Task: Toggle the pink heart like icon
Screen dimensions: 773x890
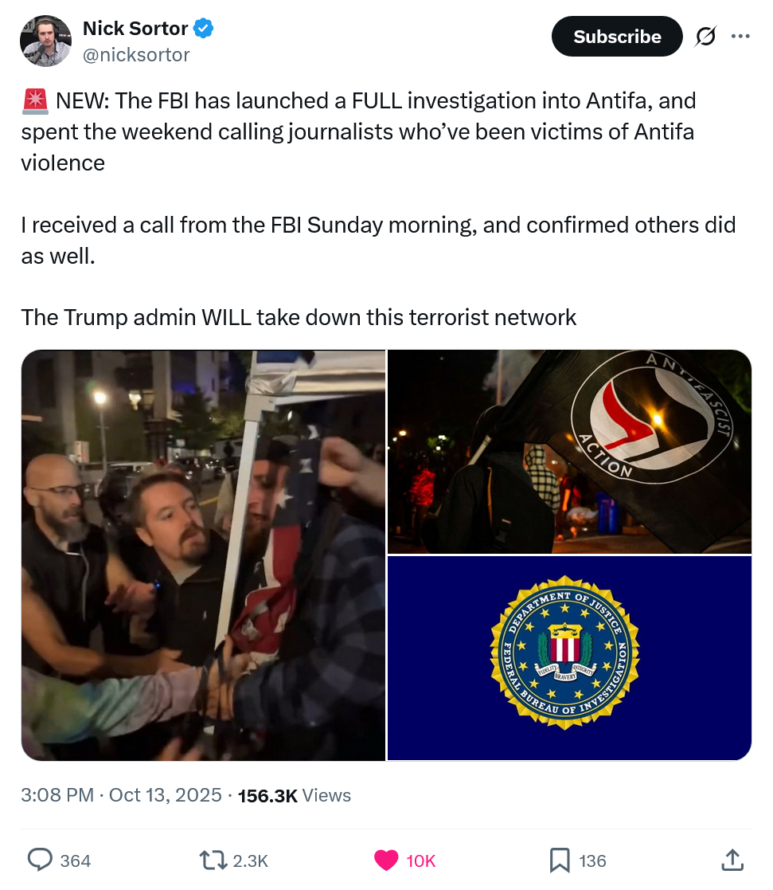Action: [x=386, y=860]
